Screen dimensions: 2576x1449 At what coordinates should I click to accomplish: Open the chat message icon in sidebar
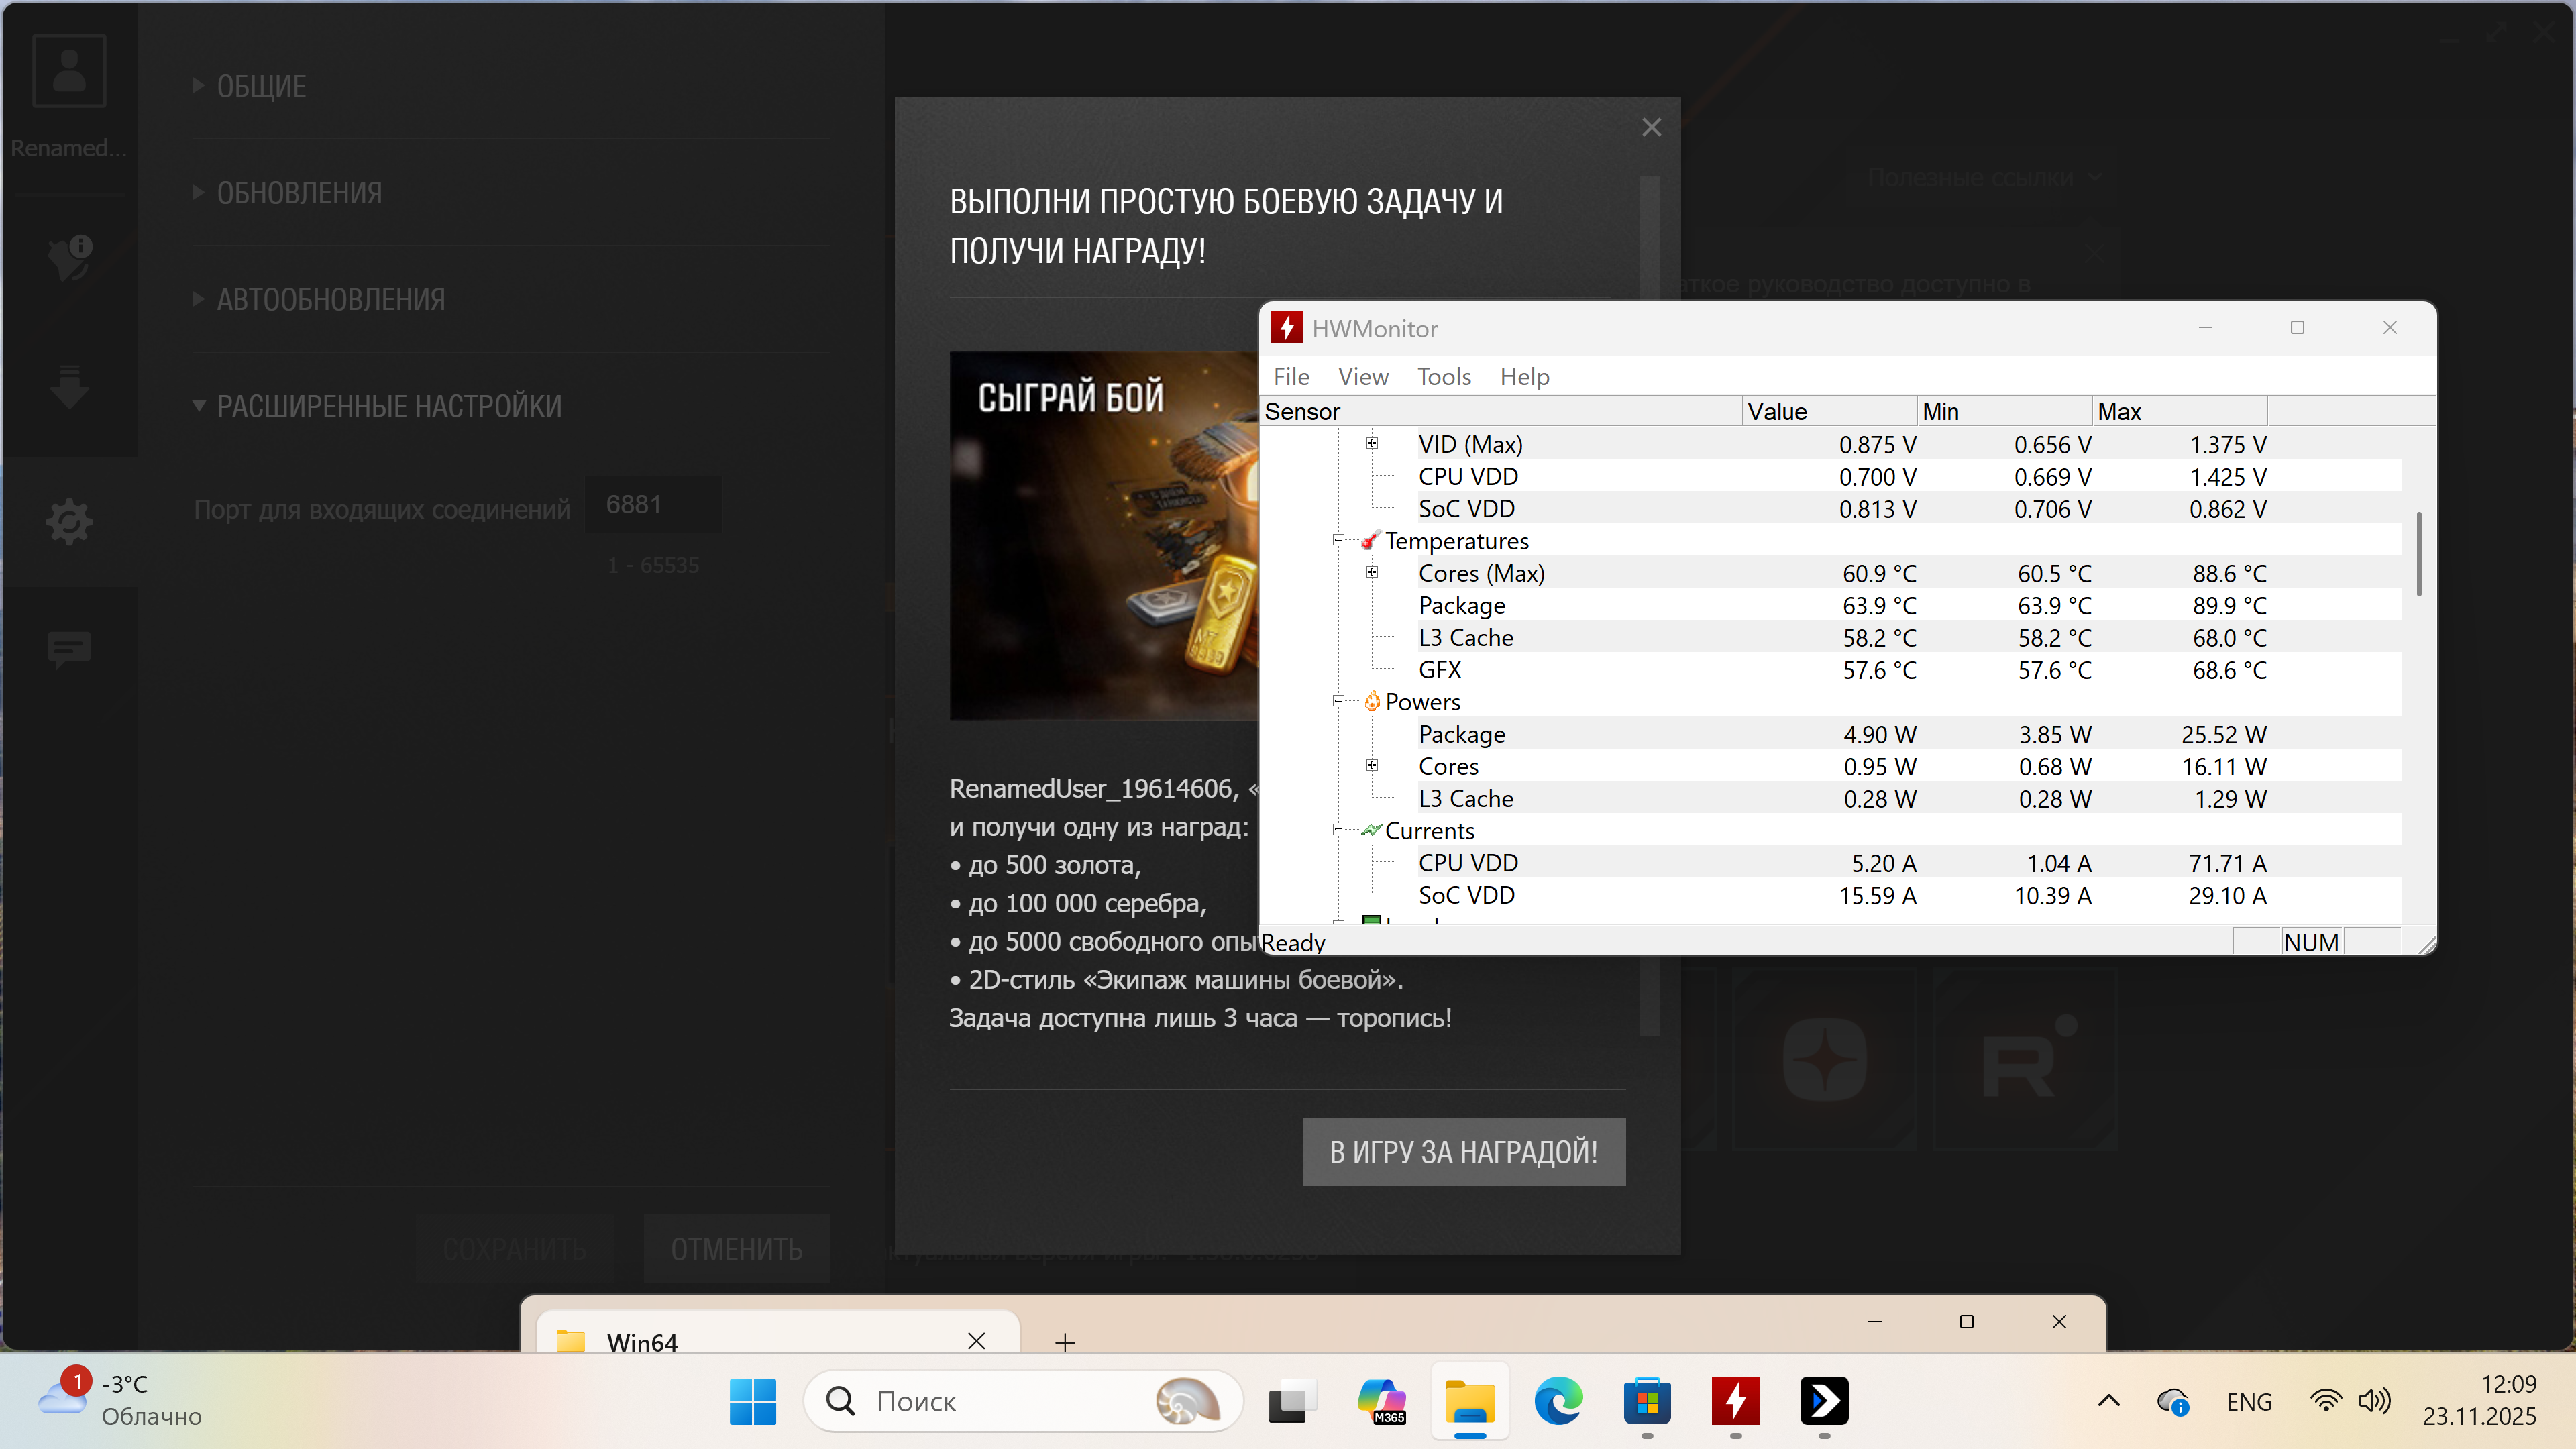click(x=69, y=649)
